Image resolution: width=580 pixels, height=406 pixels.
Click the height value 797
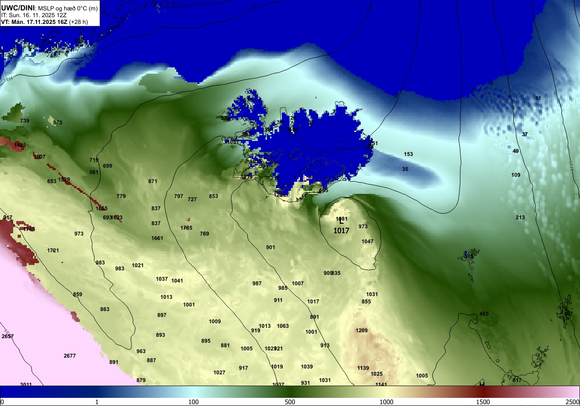(179, 196)
